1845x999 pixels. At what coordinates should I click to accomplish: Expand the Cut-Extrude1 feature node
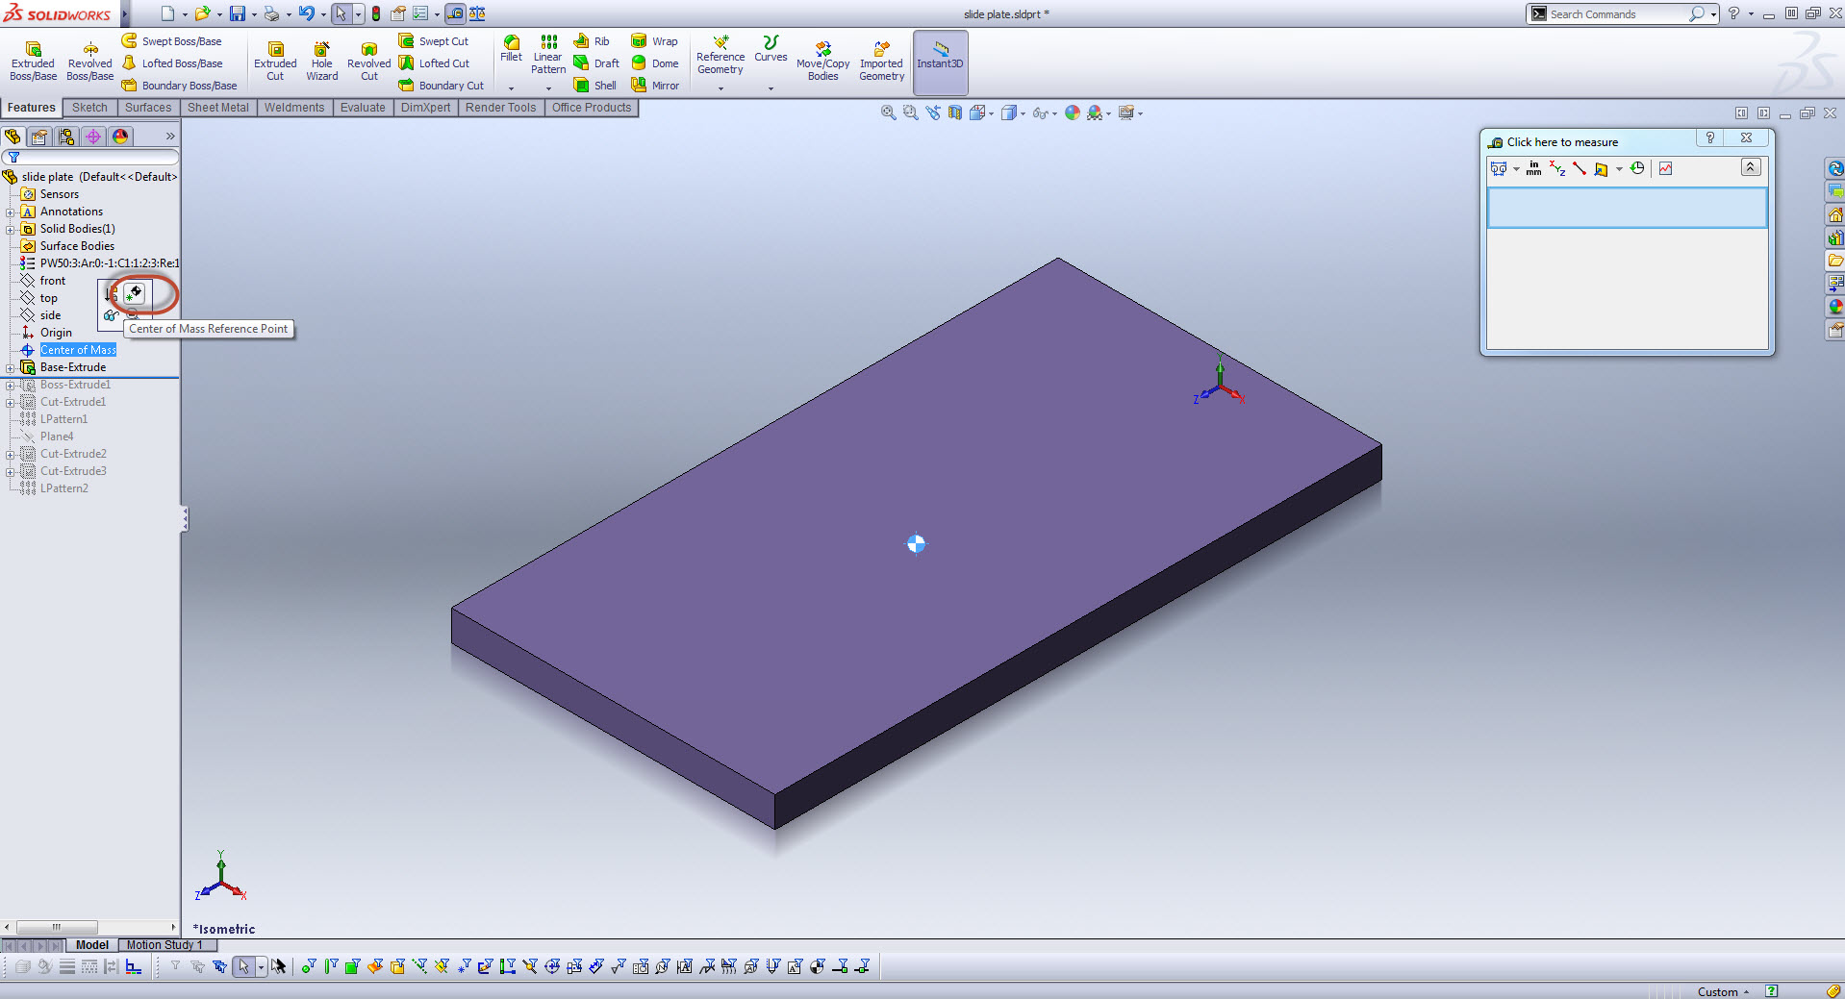10,401
